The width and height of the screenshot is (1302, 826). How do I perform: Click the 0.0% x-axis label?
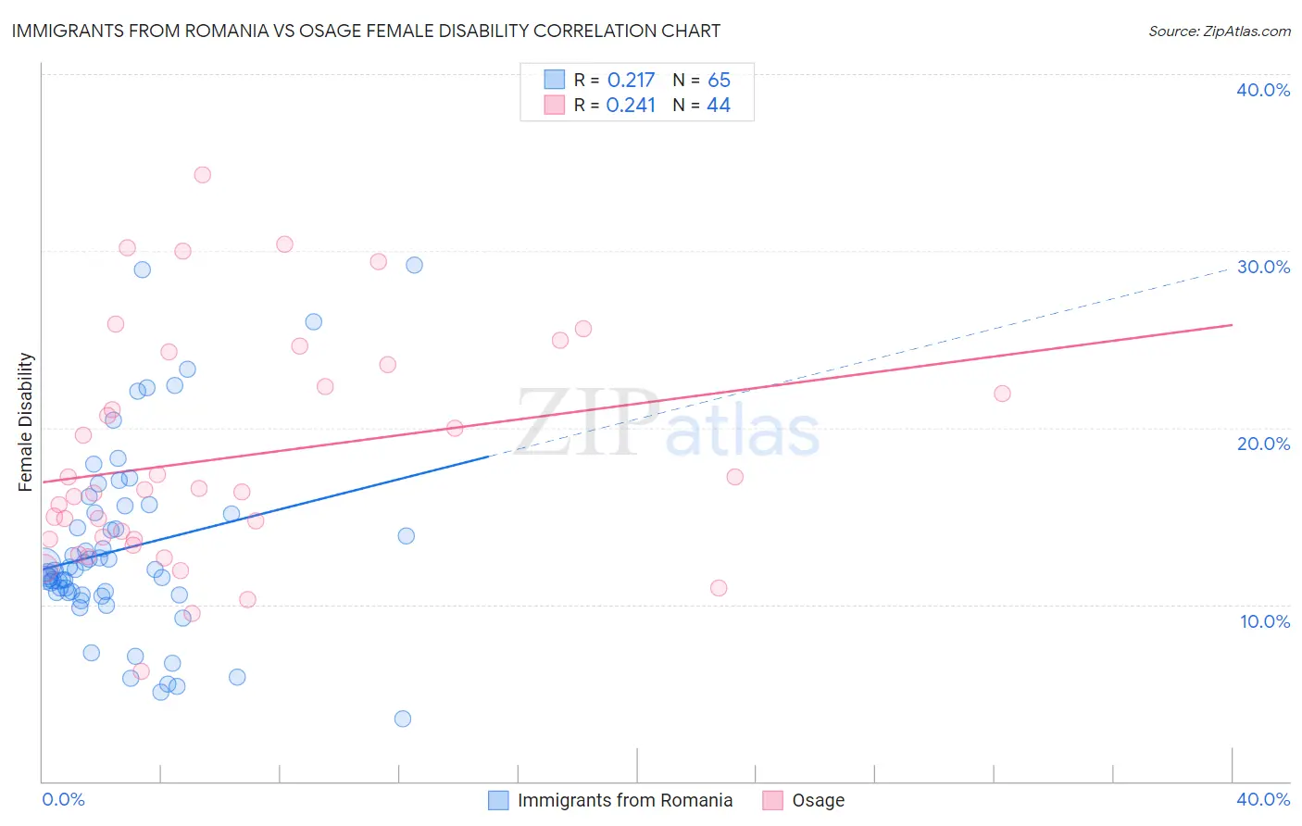[63, 799]
